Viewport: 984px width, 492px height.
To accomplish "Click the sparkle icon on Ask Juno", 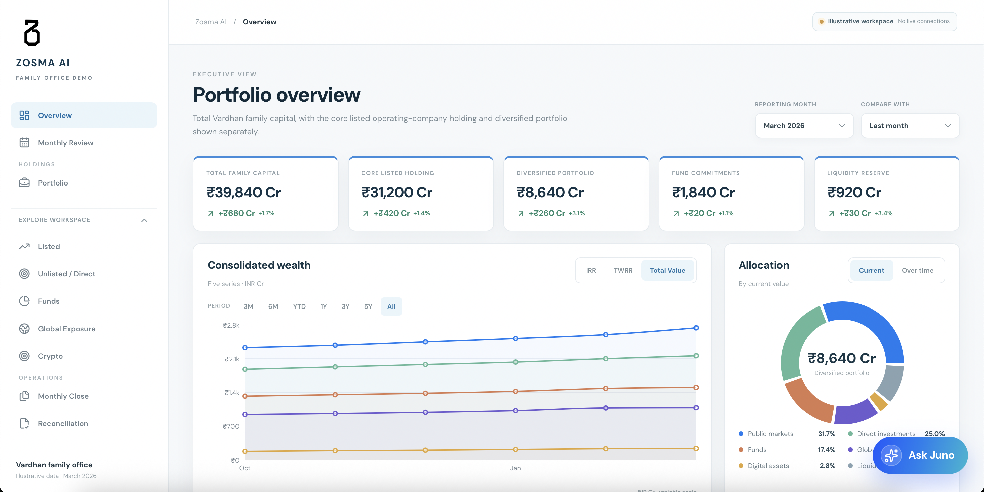I will (891, 455).
